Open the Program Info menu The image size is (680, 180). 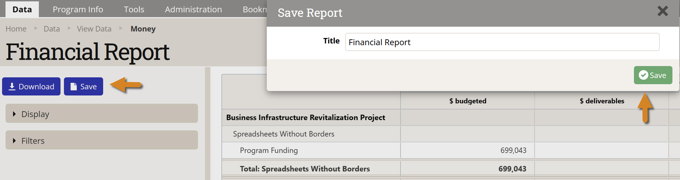tap(78, 9)
